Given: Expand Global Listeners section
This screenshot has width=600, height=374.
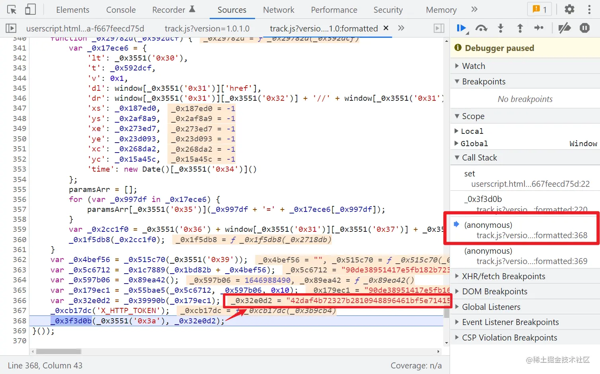Looking at the screenshot, I should point(525,307).
